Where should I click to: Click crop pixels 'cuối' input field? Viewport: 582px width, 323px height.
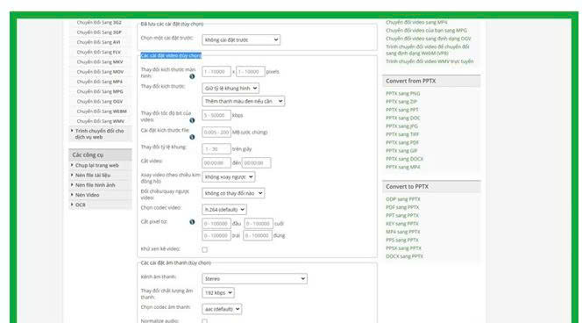pyautogui.click(x=259, y=224)
